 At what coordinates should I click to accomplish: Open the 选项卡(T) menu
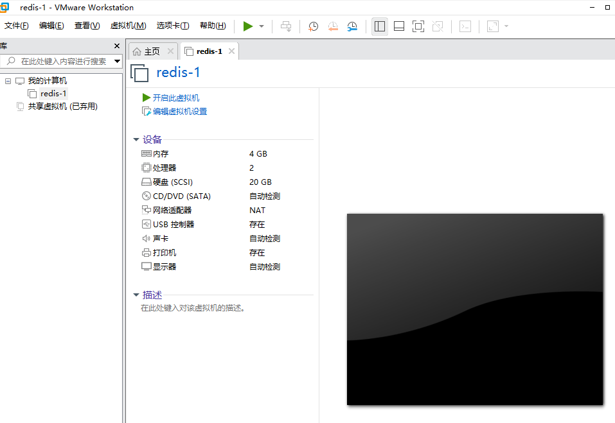tap(173, 26)
